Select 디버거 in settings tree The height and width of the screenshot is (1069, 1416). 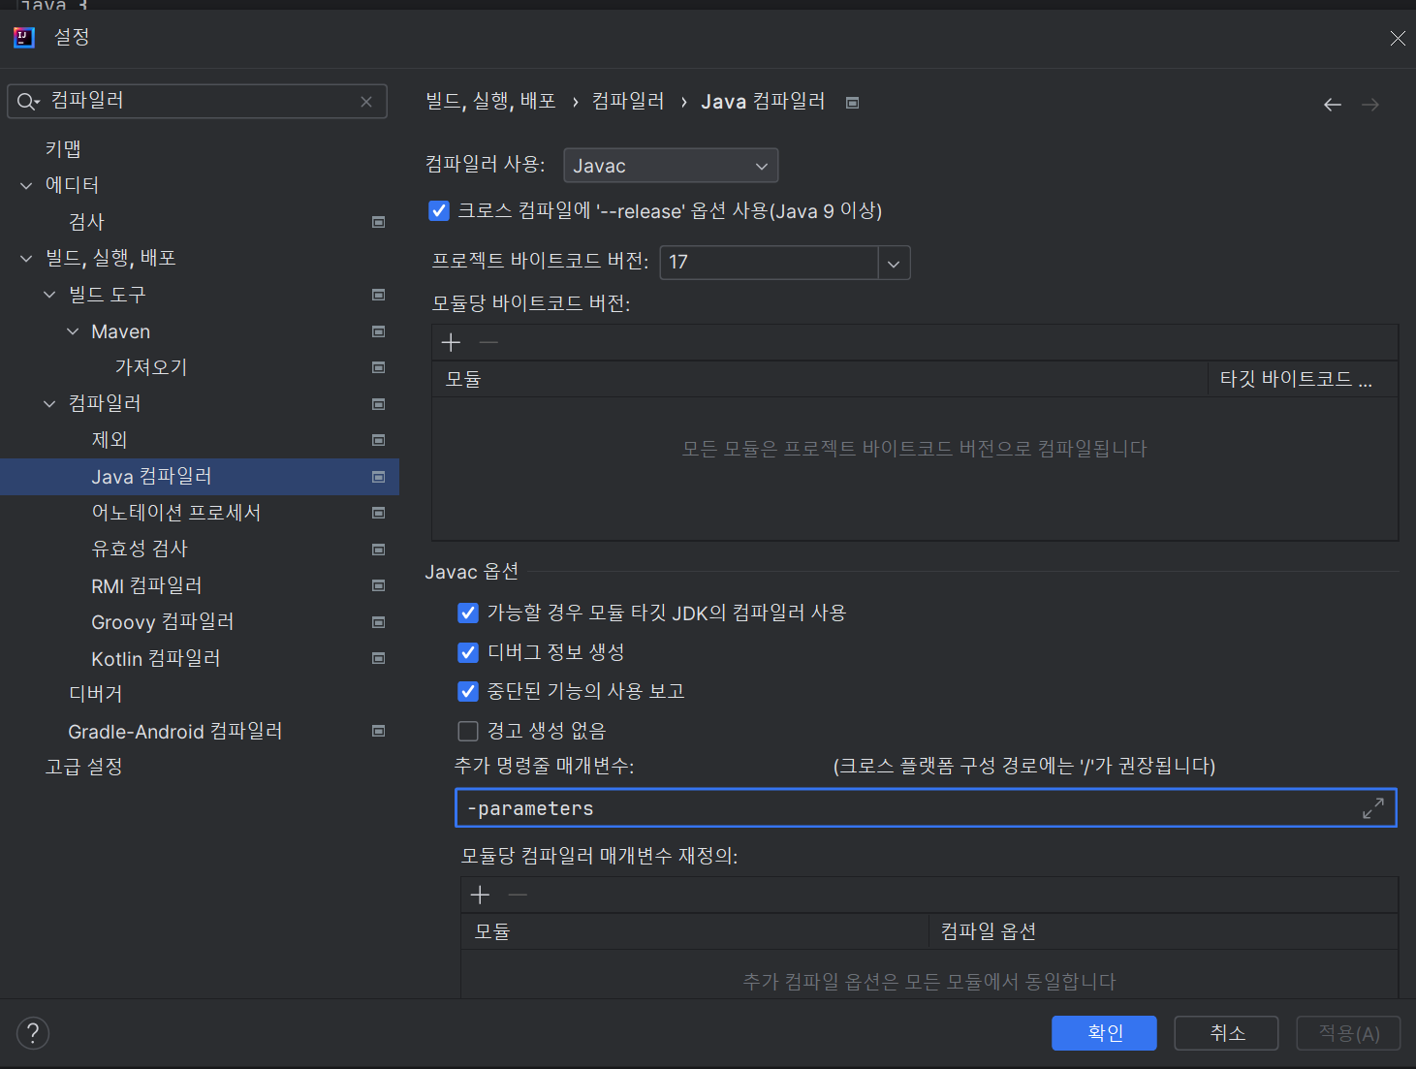click(x=96, y=694)
